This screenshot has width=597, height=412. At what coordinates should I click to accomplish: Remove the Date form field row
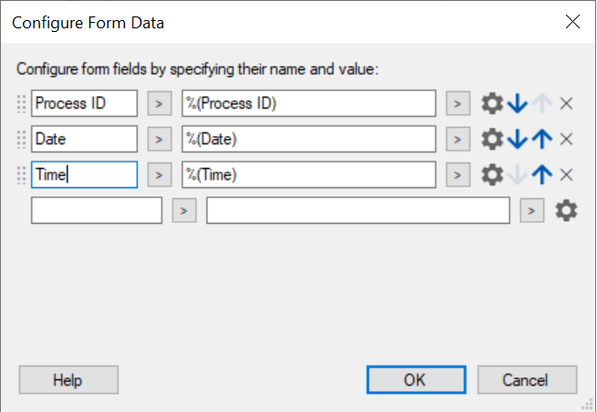pyautogui.click(x=566, y=139)
